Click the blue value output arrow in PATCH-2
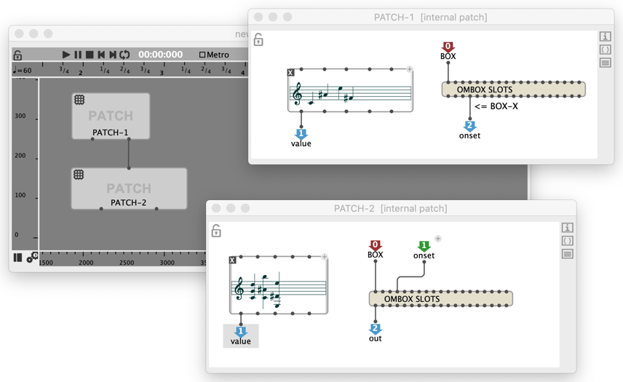The width and height of the screenshot is (623, 382). [241, 331]
